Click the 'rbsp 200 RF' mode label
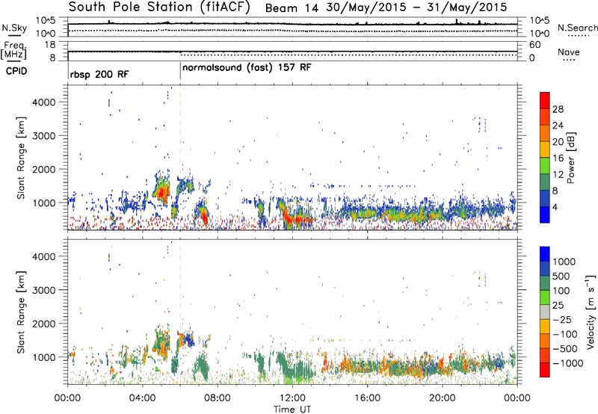 tap(99, 74)
